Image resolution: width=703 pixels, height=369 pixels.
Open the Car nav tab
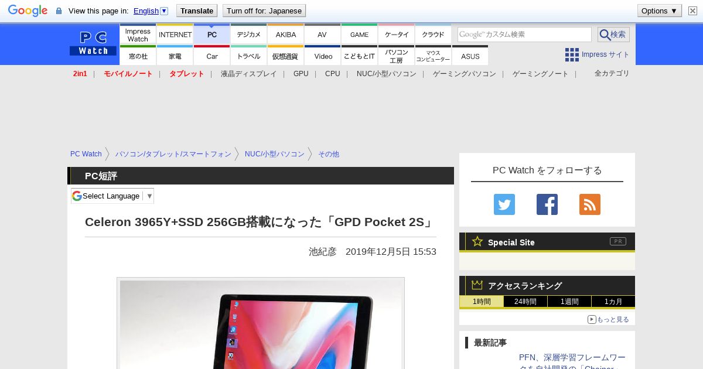point(212,56)
